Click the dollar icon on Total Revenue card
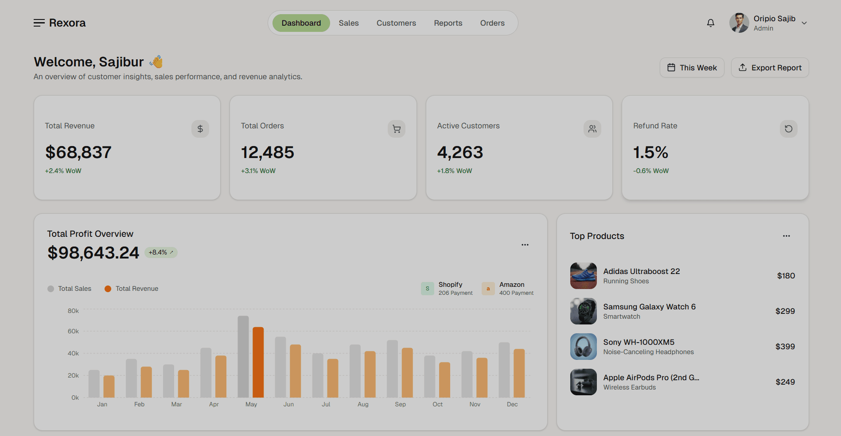841x436 pixels. [x=200, y=129]
